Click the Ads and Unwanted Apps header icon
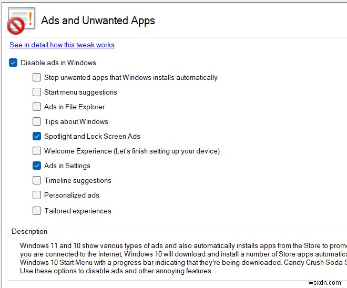The image size is (347, 288). click(x=21, y=20)
